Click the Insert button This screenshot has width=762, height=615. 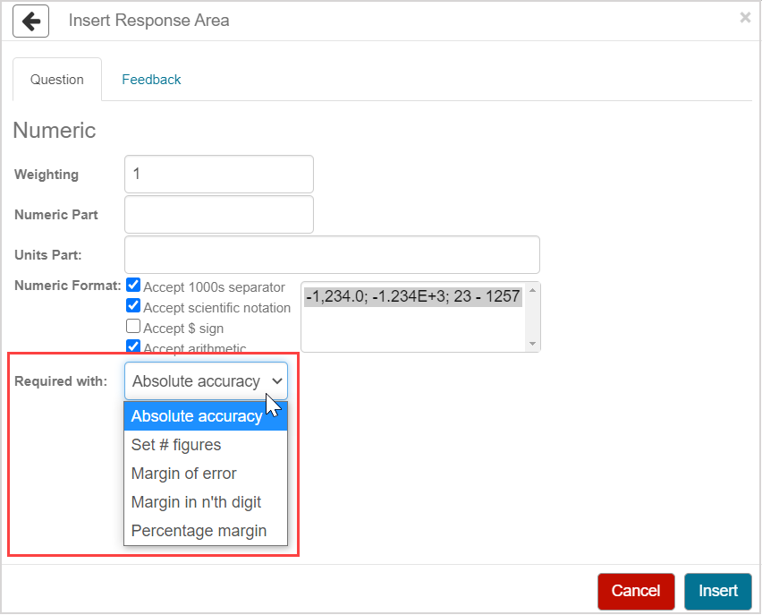point(717,591)
